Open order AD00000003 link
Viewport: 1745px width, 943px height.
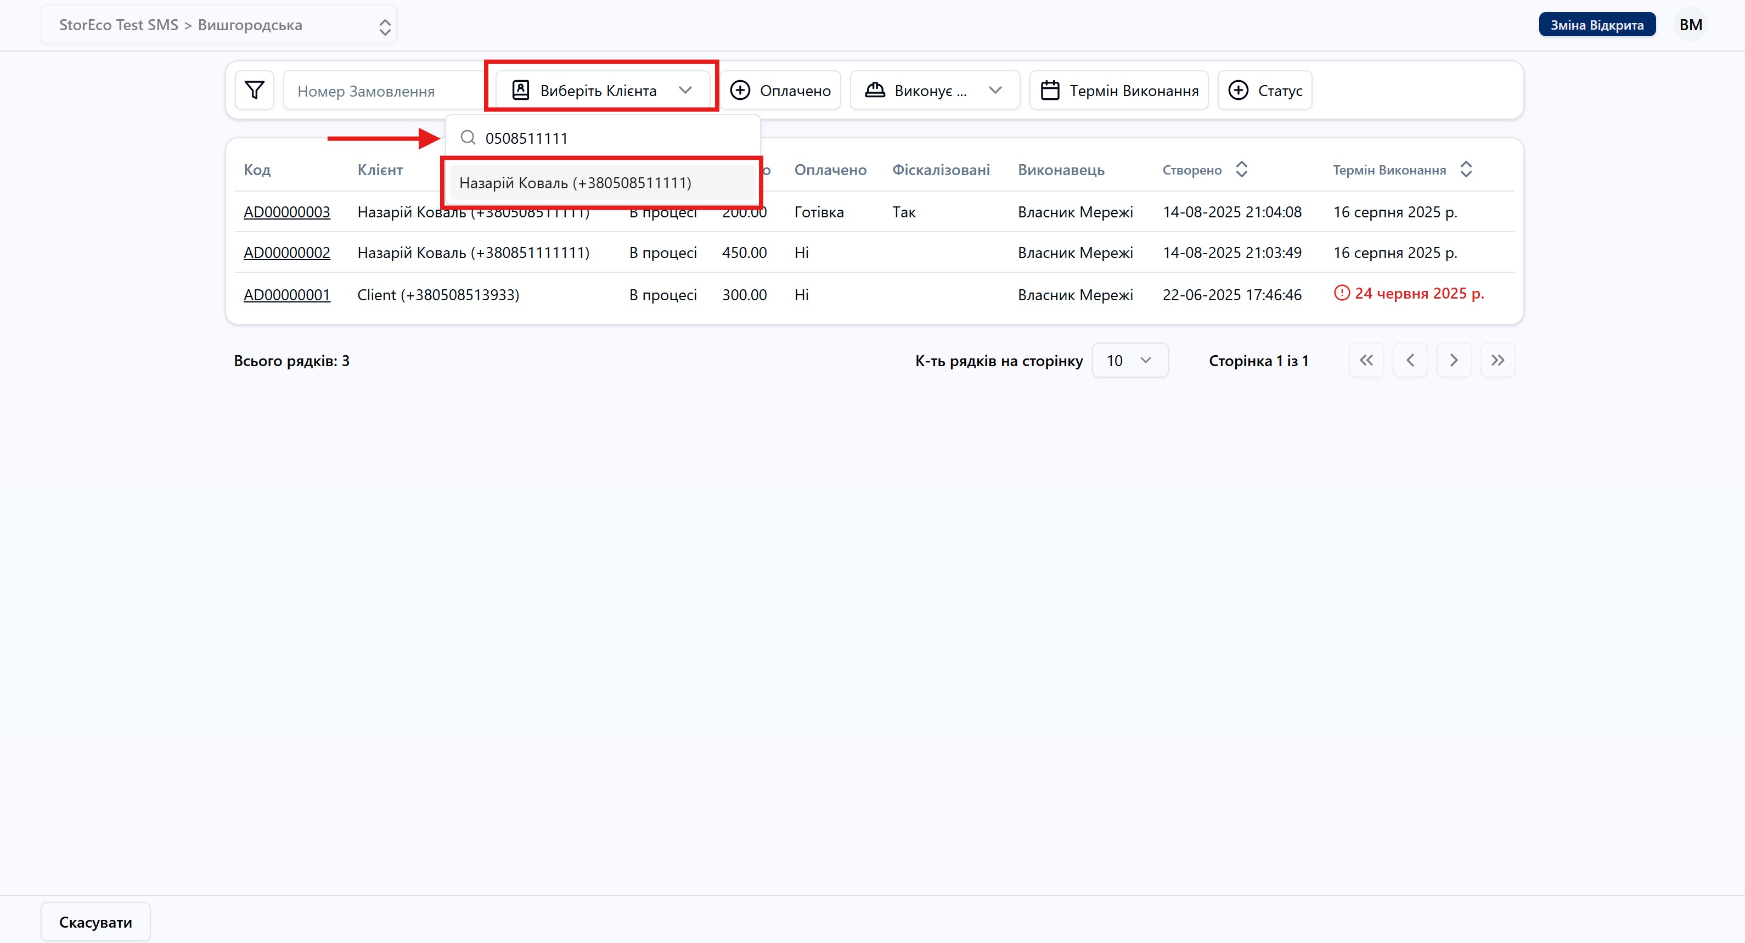286,212
